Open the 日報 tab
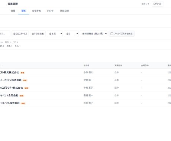This screenshot has width=171, height=141. [x=13, y=11]
